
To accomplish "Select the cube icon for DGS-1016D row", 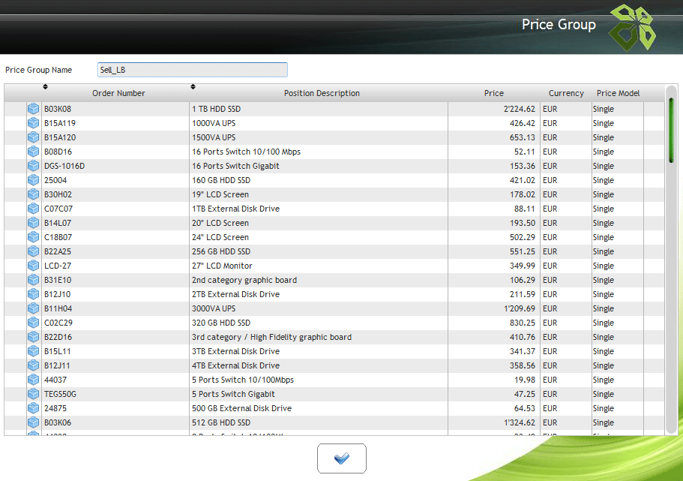I will [33, 166].
